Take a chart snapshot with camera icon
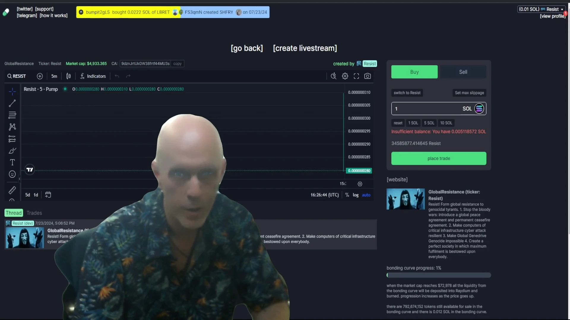Viewport: 570px width, 320px height. pyautogui.click(x=368, y=76)
